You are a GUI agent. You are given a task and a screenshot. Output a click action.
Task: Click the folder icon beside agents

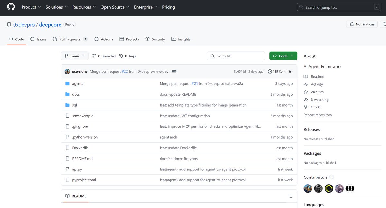[x=68, y=84]
